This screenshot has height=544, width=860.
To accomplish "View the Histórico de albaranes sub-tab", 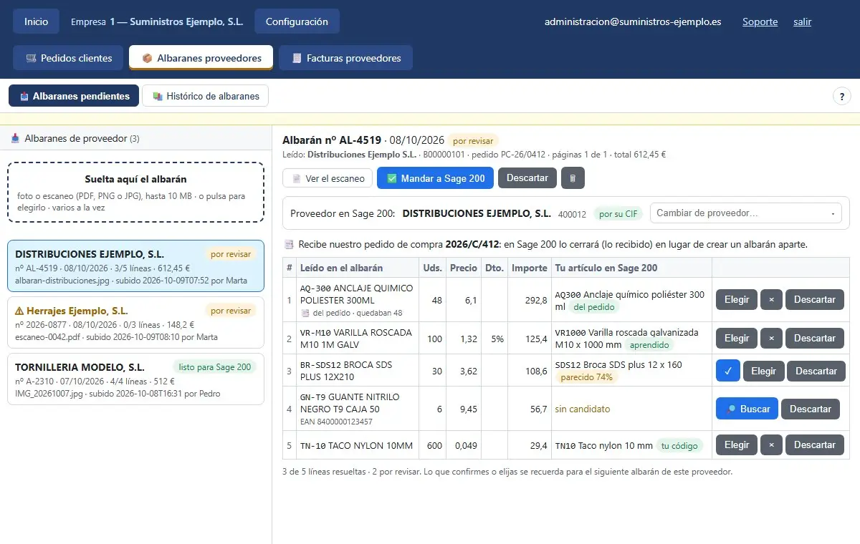I will click(206, 96).
